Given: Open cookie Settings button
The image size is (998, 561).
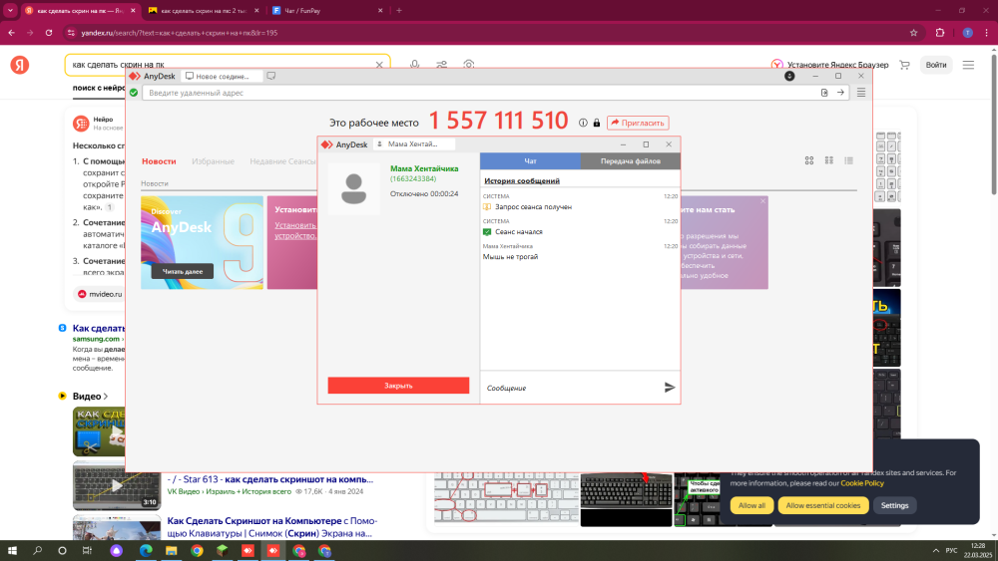Looking at the screenshot, I should coord(894,505).
